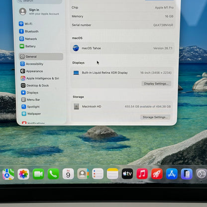This screenshot has height=207, width=207.
Task: Click Built-in Liquid Retina XDR Display row
Action: click(122, 73)
